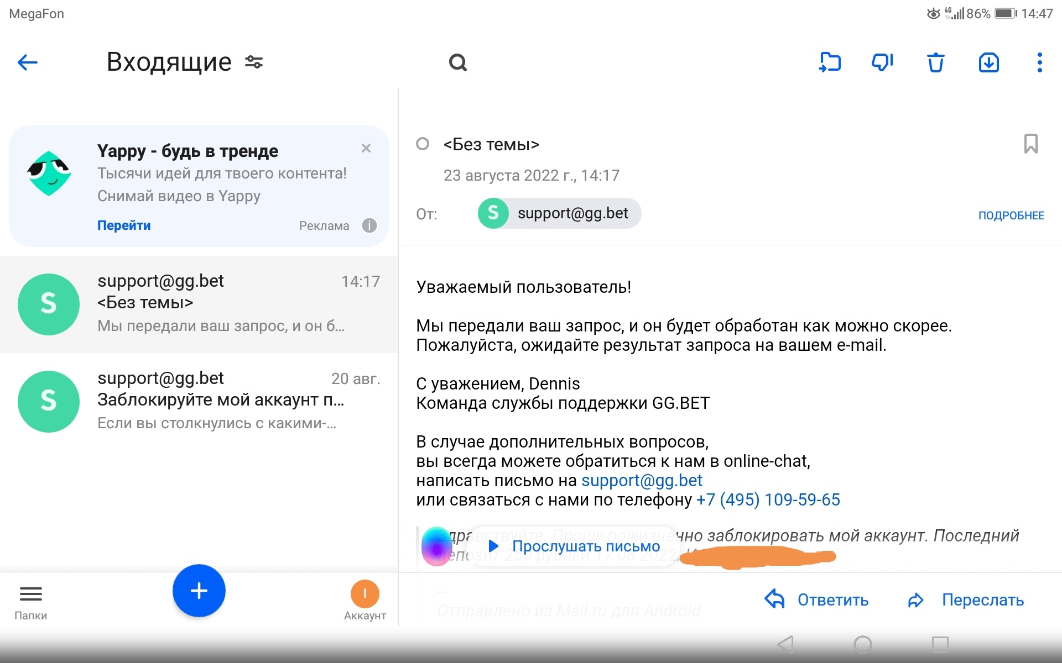Open Папки folders menu

[31, 603]
